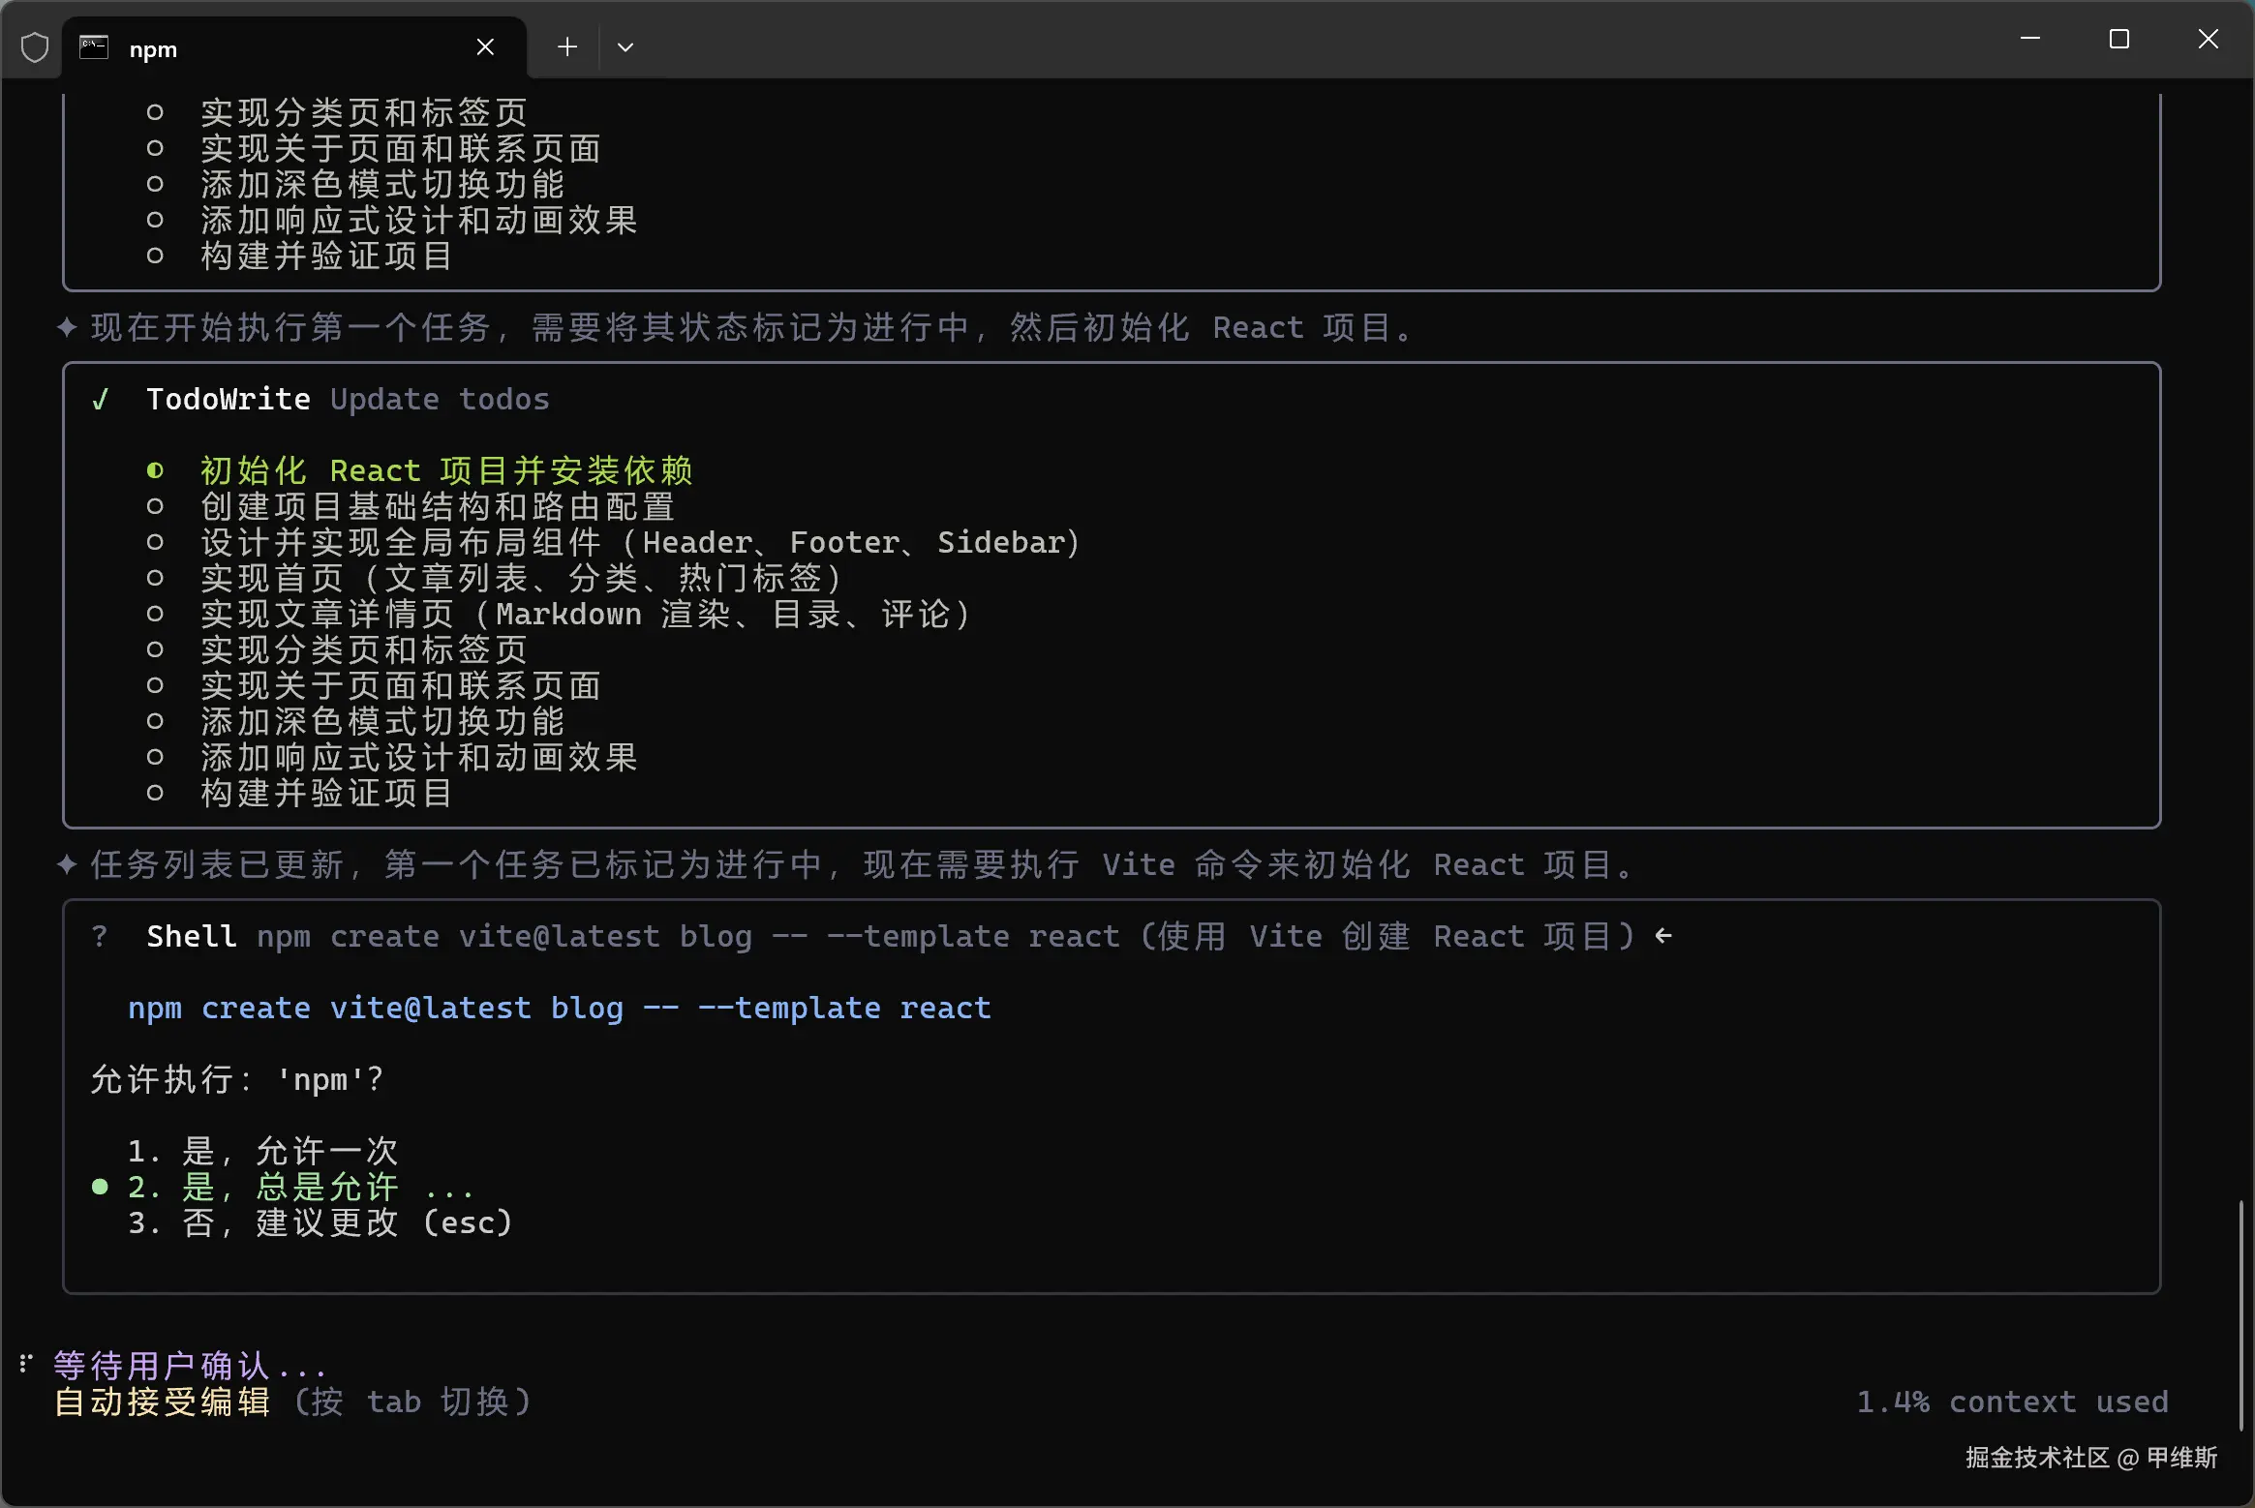This screenshot has height=1508, width=2255.
Task: Click the shield icon left of the tab
Action: 35,47
